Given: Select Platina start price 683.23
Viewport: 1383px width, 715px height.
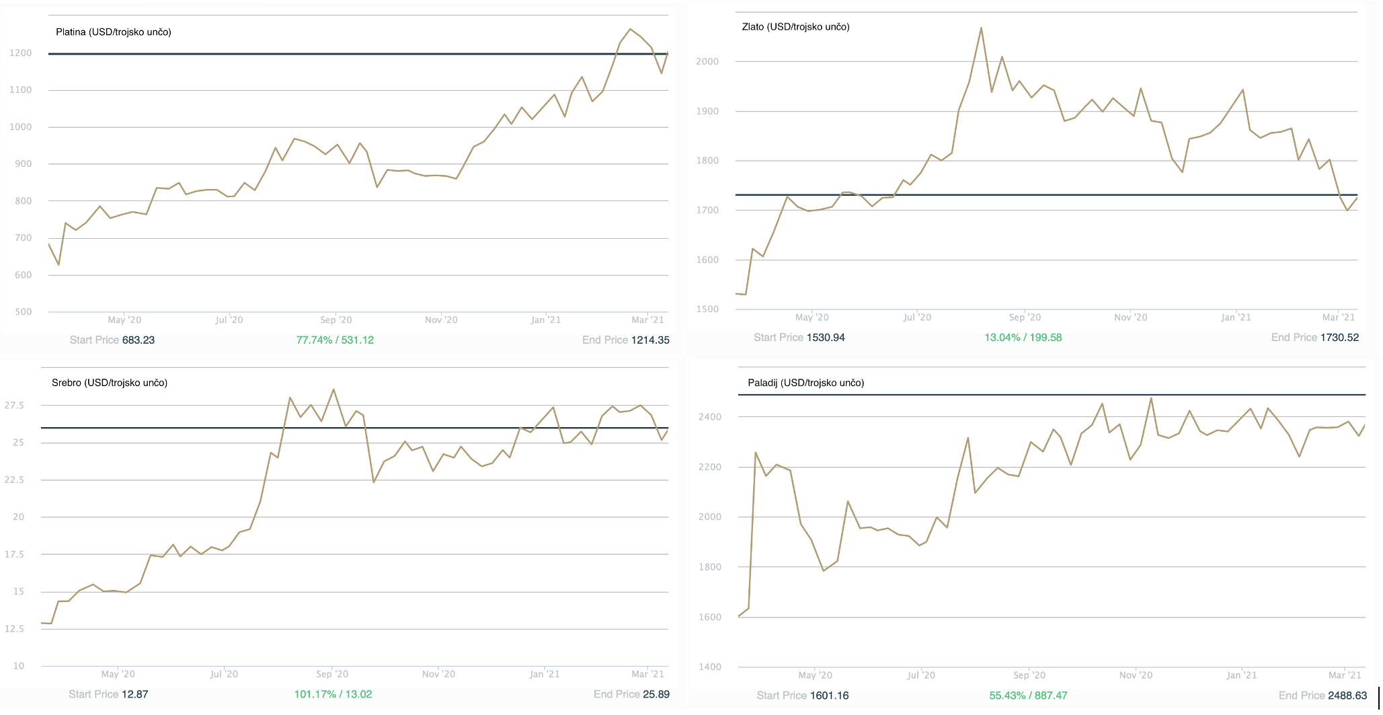Looking at the screenshot, I should (x=139, y=340).
